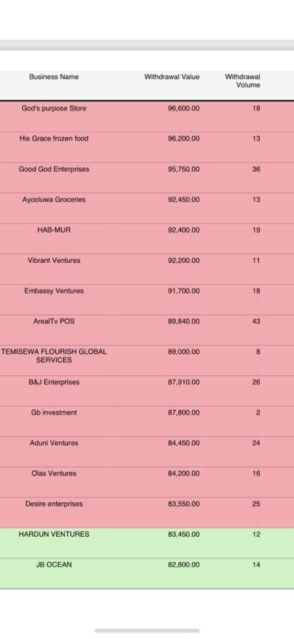Select the Gb investment cell
Viewport: 294px width, 639px height.
[x=54, y=412]
